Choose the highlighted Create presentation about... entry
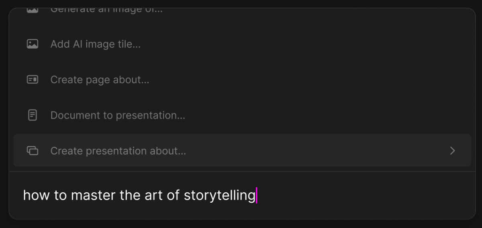The width and height of the screenshot is (482, 228). click(x=242, y=151)
